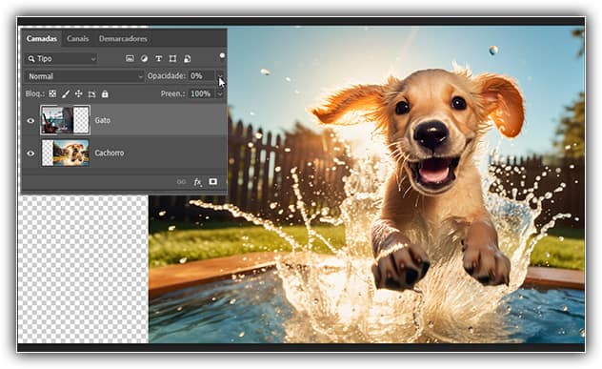Click the Bloq. label
This screenshot has height=369, width=602.
point(35,93)
